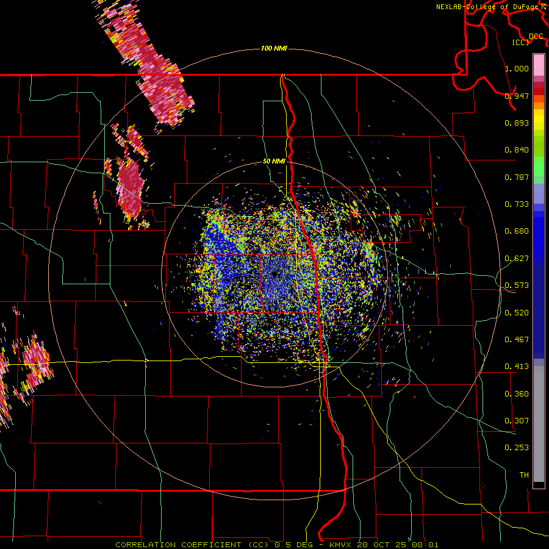Click the TH threshold label

pyautogui.click(x=524, y=475)
